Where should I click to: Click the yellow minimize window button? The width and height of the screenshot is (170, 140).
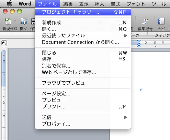point(12,11)
